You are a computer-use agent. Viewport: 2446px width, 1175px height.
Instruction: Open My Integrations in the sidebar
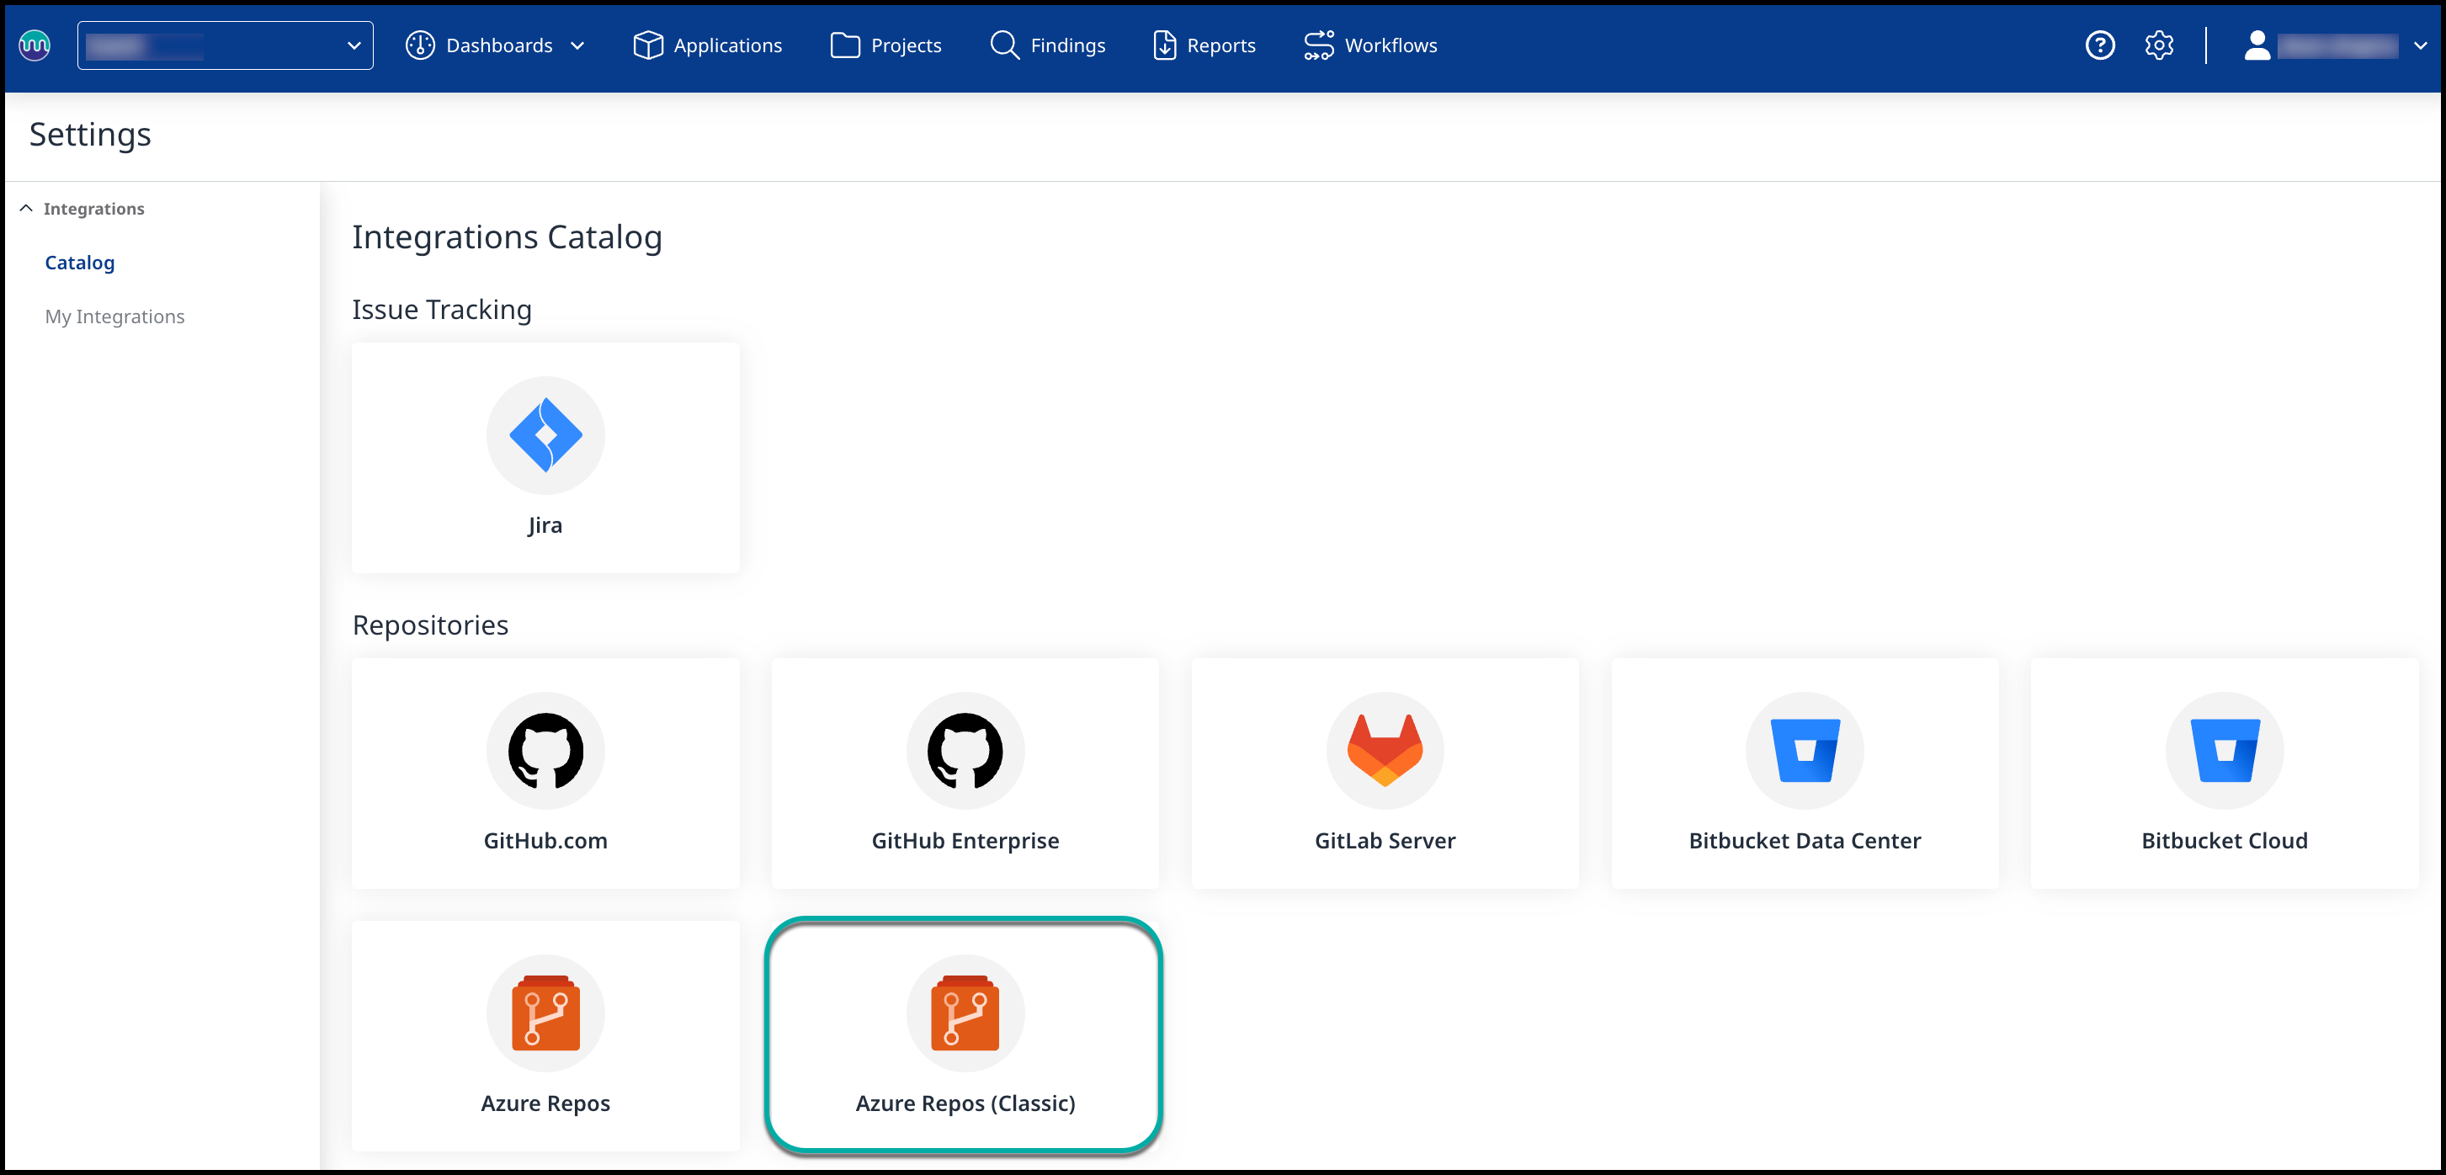[x=115, y=316]
